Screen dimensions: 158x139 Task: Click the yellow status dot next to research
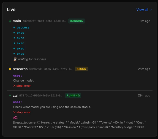point(10,69)
